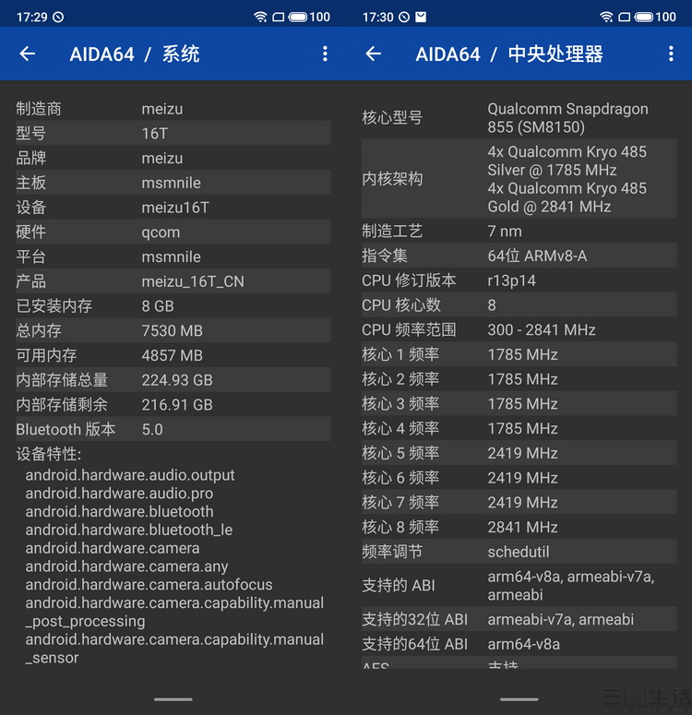Tap the AIDA64 / 中央处理器 title
Image resolution: width=692 pixels, height=715 pixels.
pos(509,54)
